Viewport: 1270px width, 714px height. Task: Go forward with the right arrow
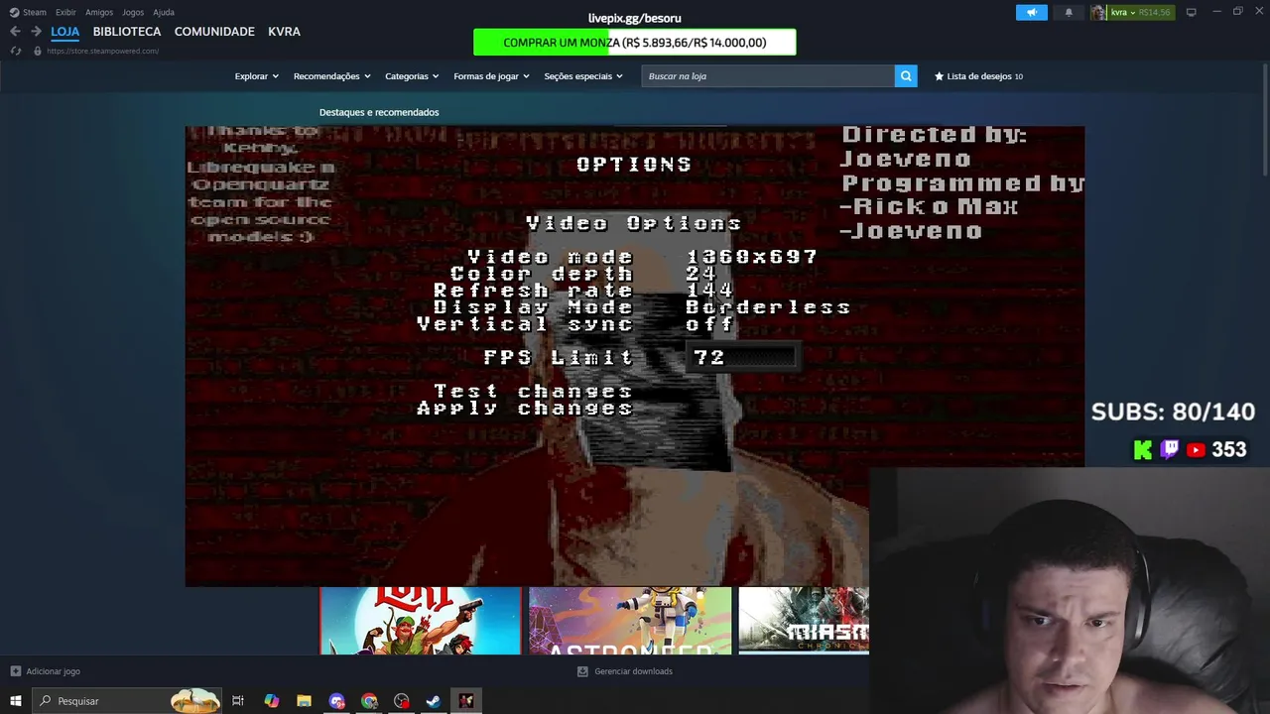click(x=36, y=31)
